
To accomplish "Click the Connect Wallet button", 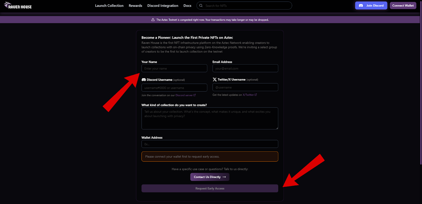I will pos(403,6).
